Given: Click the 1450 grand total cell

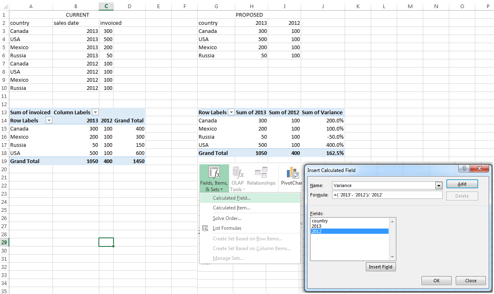Looking at the screenshot, I should (x=129, y=161).
